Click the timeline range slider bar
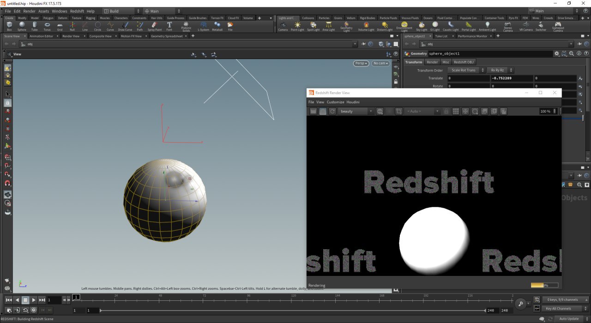 (294, 311)
